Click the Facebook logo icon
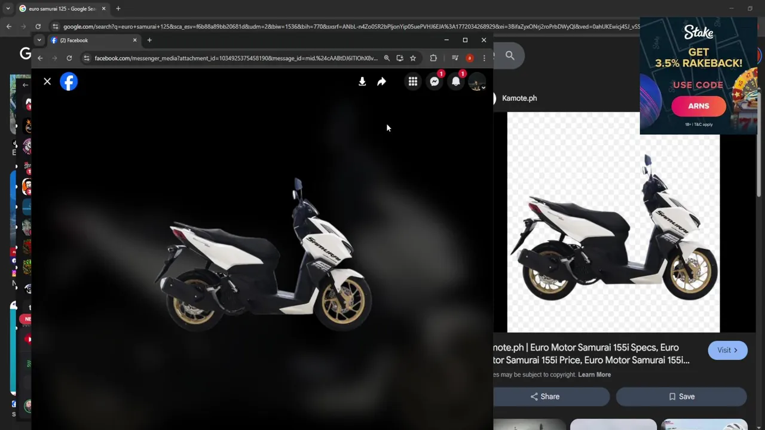 click(x=69, y=81)
